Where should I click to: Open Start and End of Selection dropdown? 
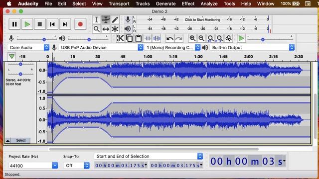point(149,156)
